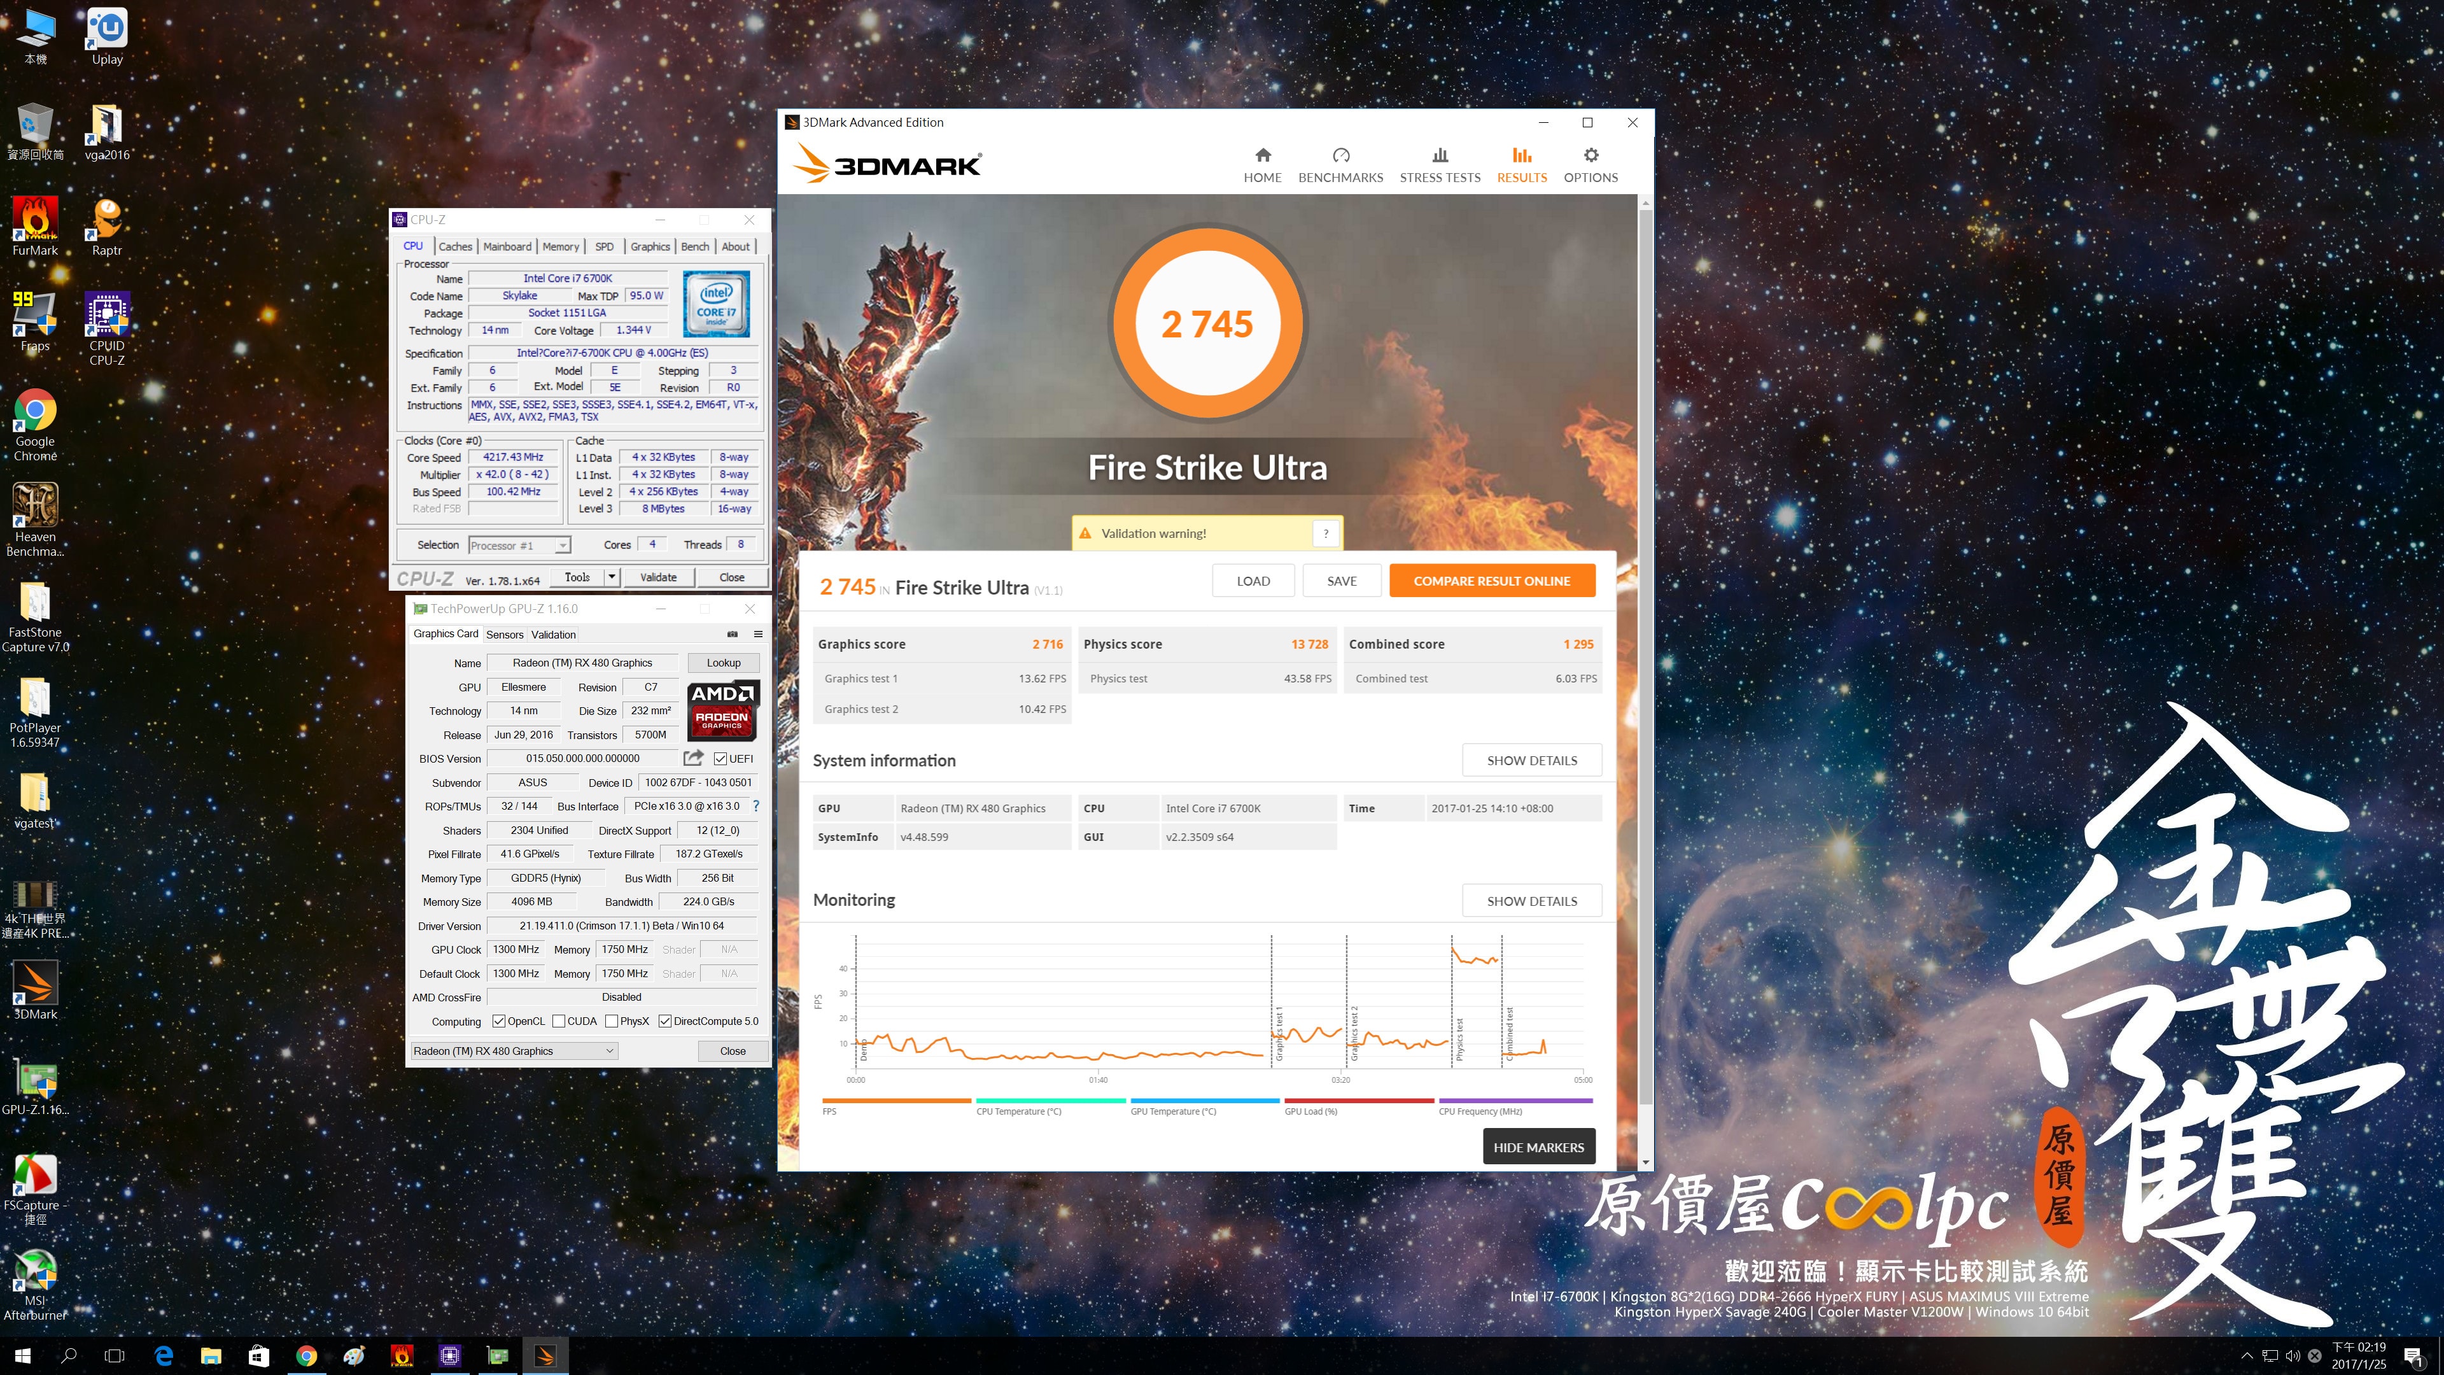The image size is (2444, 1375).
Task: Click the green CPU Temperature legend bar
Action: click(1050, 1101)
